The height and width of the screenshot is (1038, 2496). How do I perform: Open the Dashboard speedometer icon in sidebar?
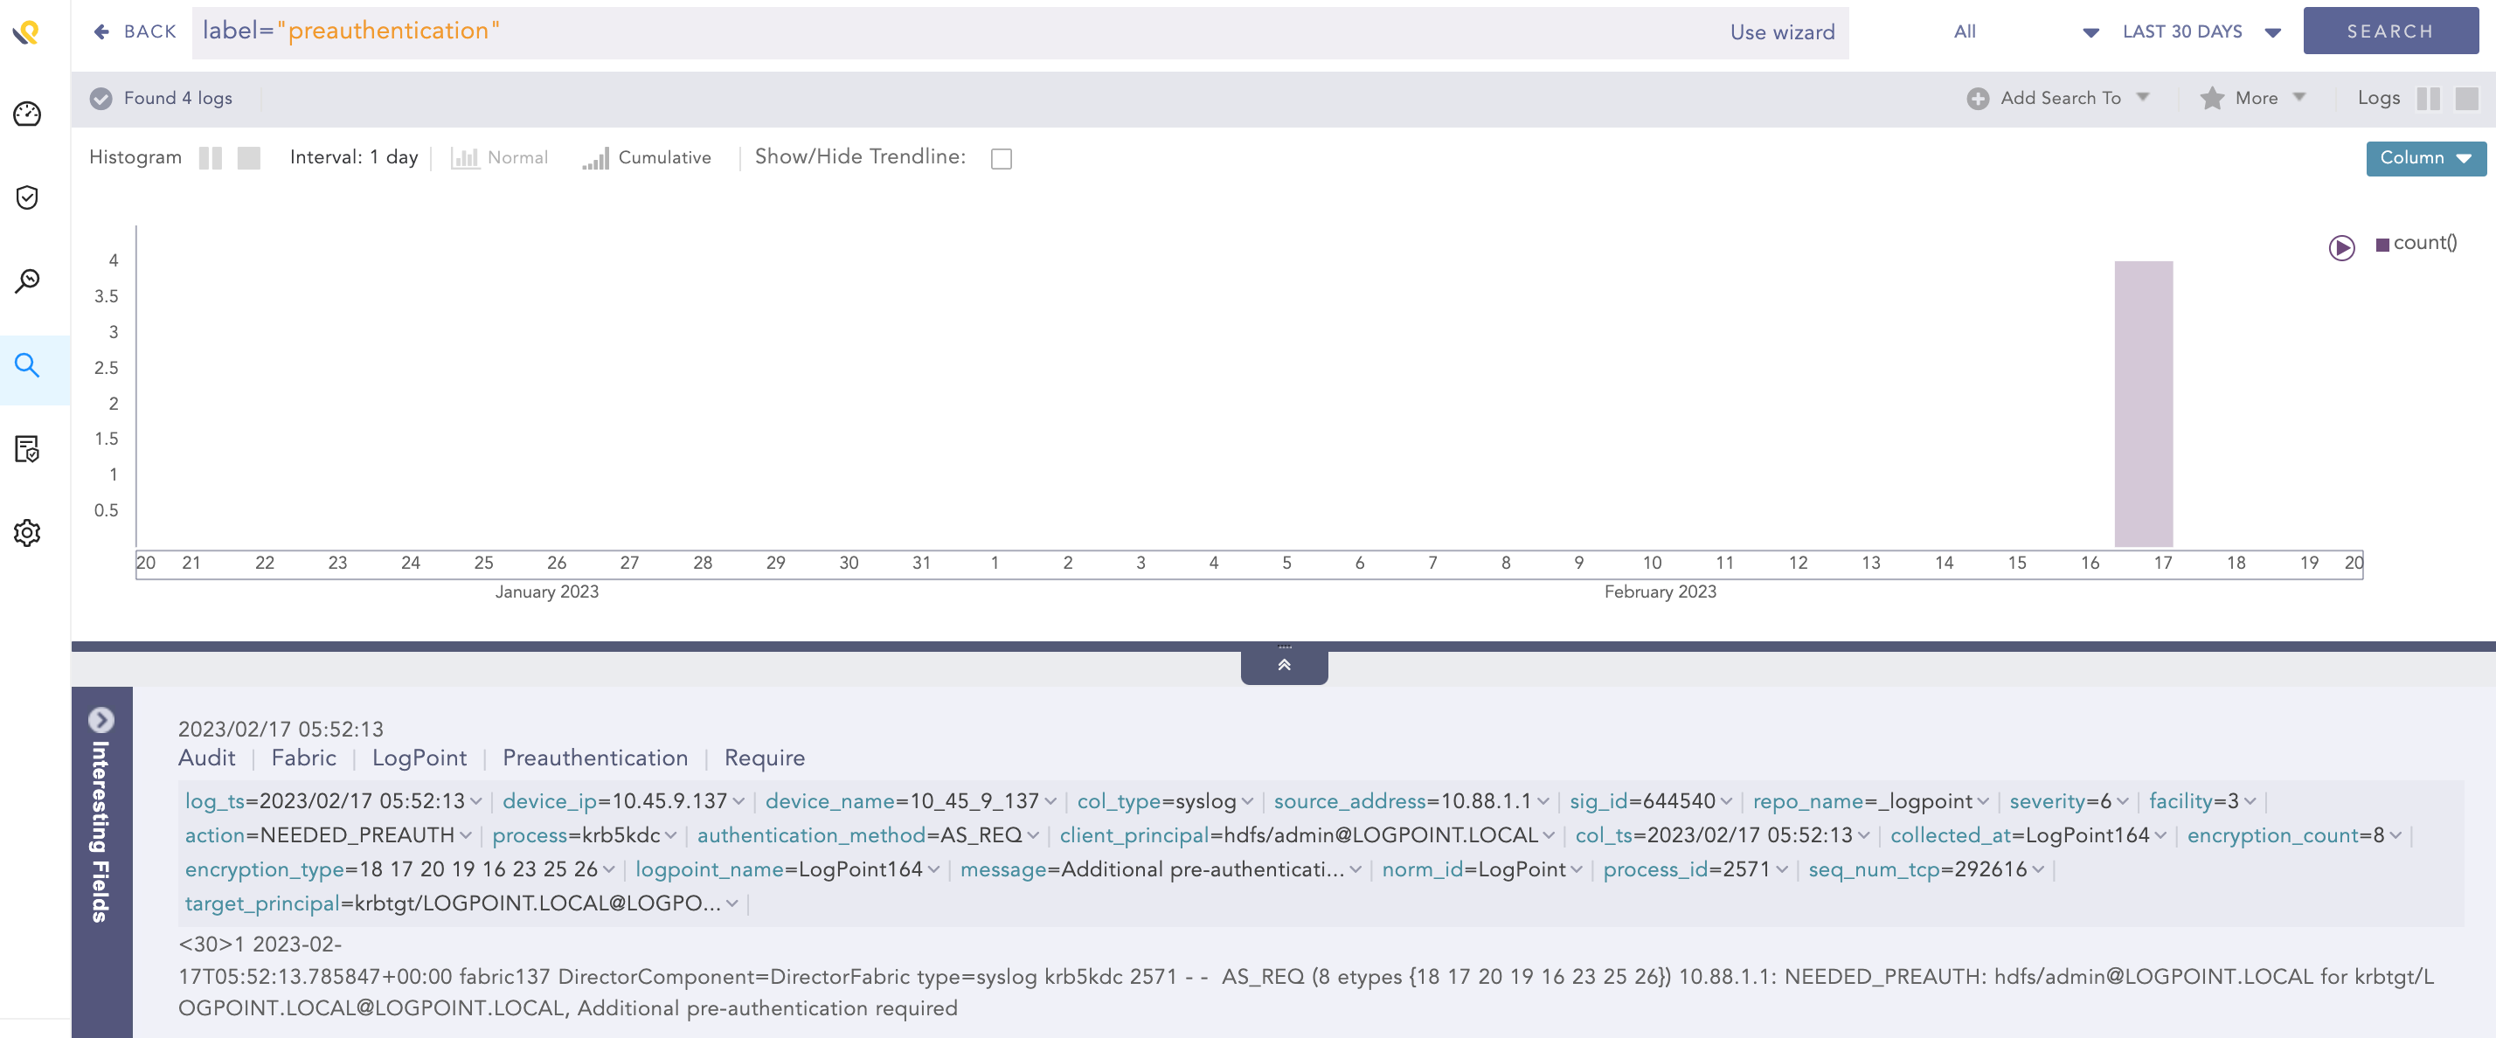point(27,114)
